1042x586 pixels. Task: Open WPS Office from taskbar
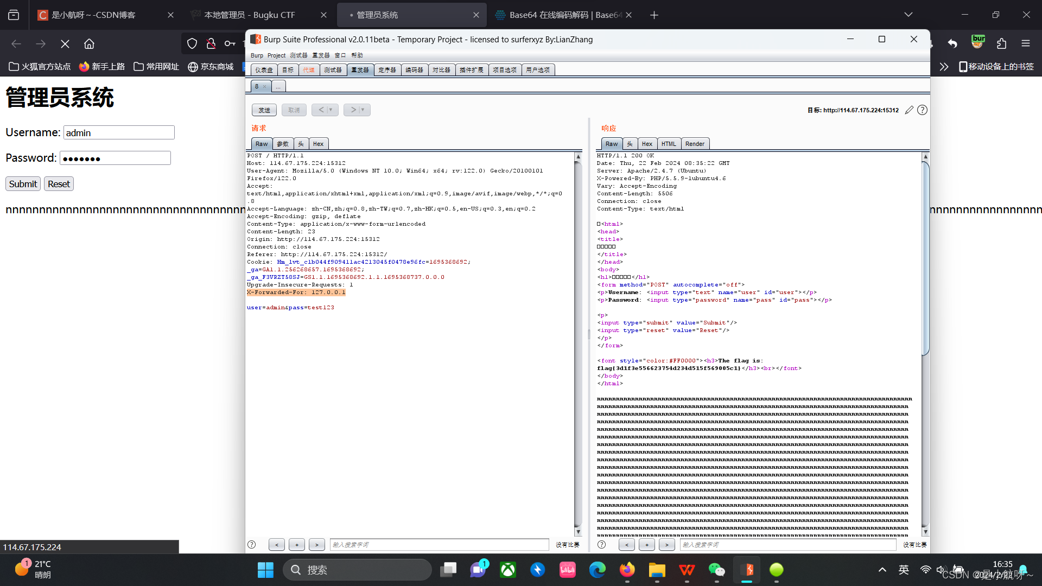pos(687,570)
